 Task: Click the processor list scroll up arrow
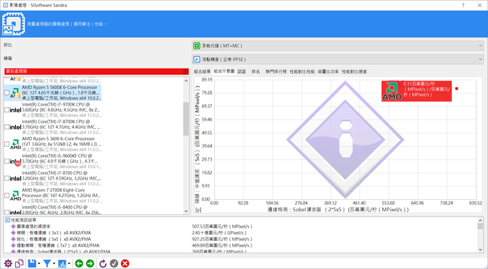click(x=186, y=81)
